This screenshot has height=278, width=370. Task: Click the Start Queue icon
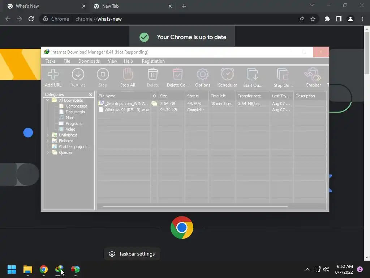pyautogui.click(x=253, y=78)
